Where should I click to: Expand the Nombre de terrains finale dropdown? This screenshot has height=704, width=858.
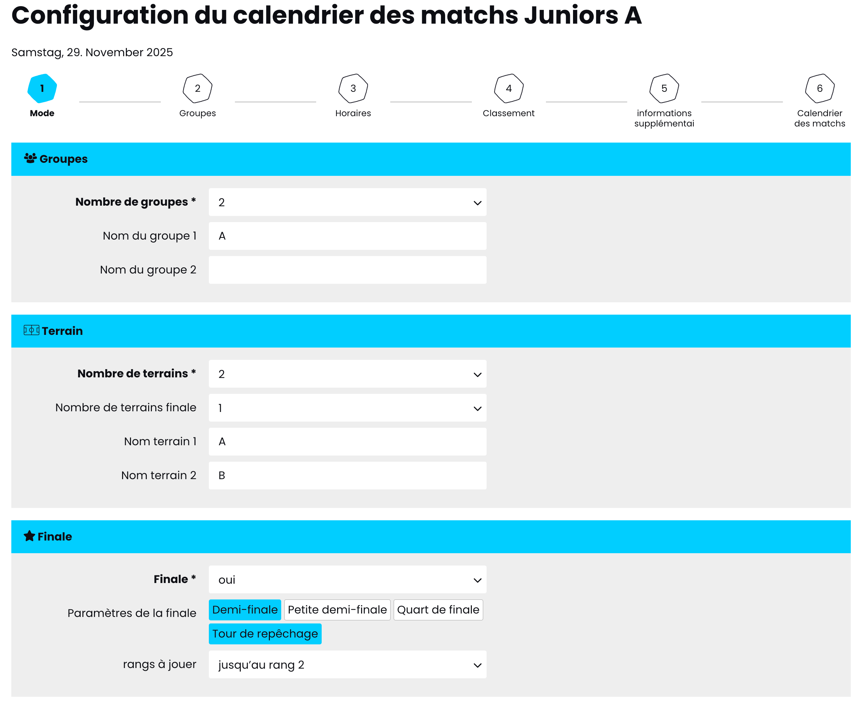347,407
